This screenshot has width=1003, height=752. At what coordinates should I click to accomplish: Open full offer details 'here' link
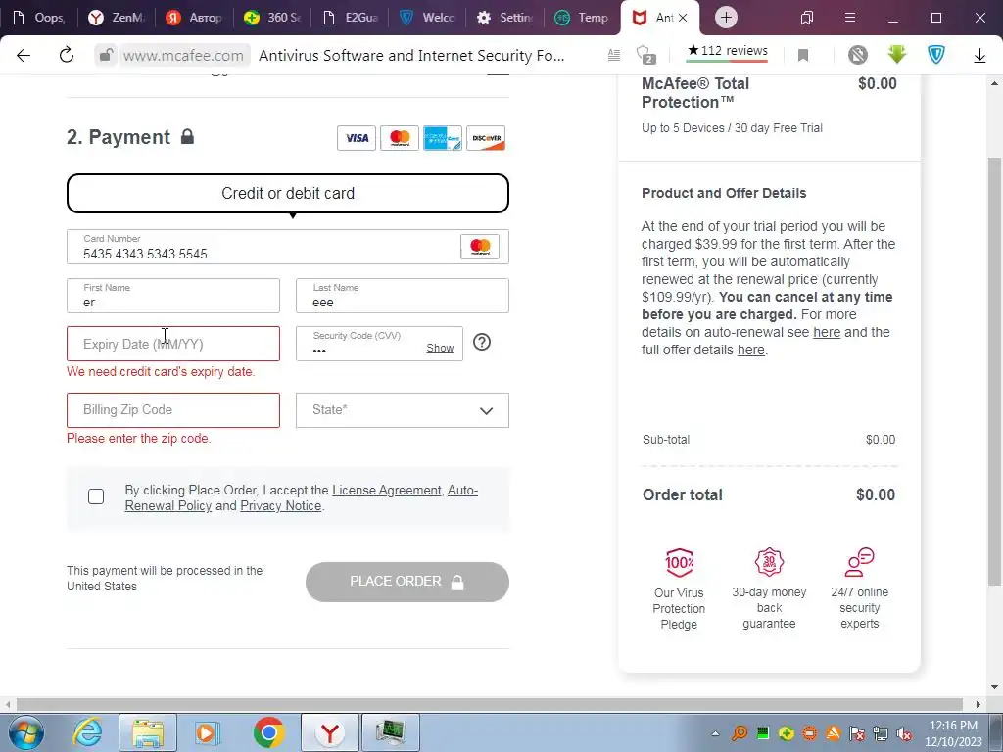(x=751, y=350)
